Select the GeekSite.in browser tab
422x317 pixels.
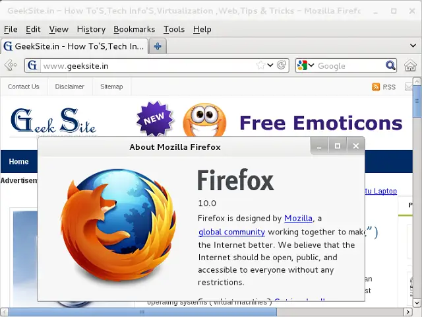tap(75, 46)
